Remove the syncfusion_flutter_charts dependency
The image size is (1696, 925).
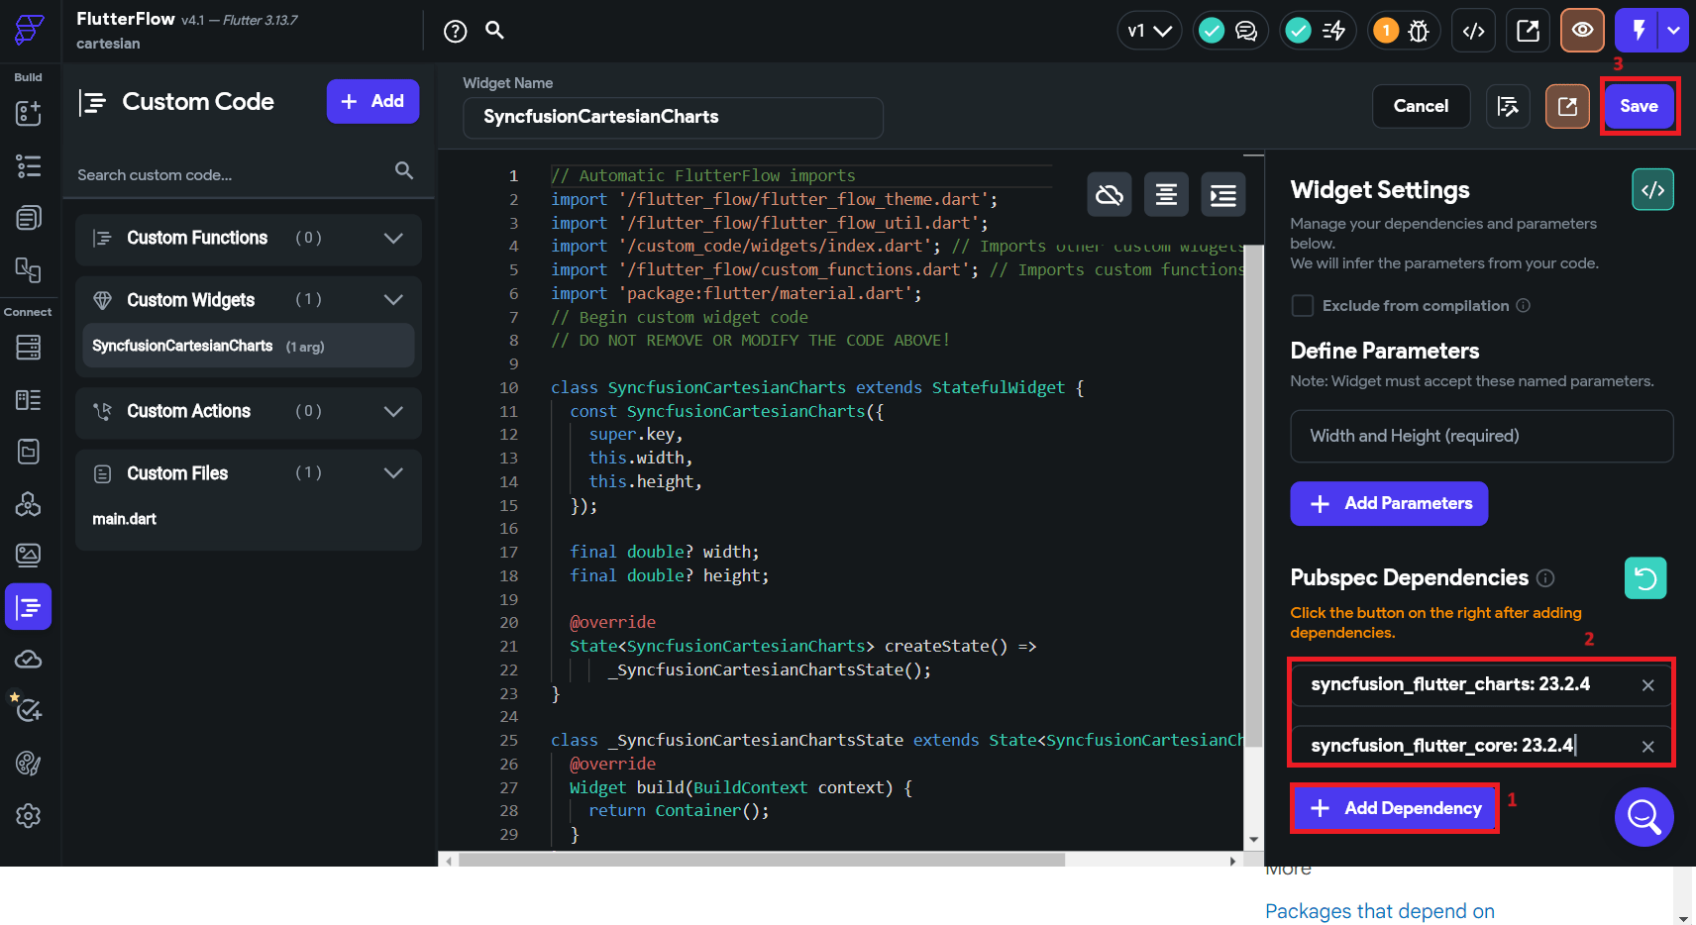[x=1648, y=685]
